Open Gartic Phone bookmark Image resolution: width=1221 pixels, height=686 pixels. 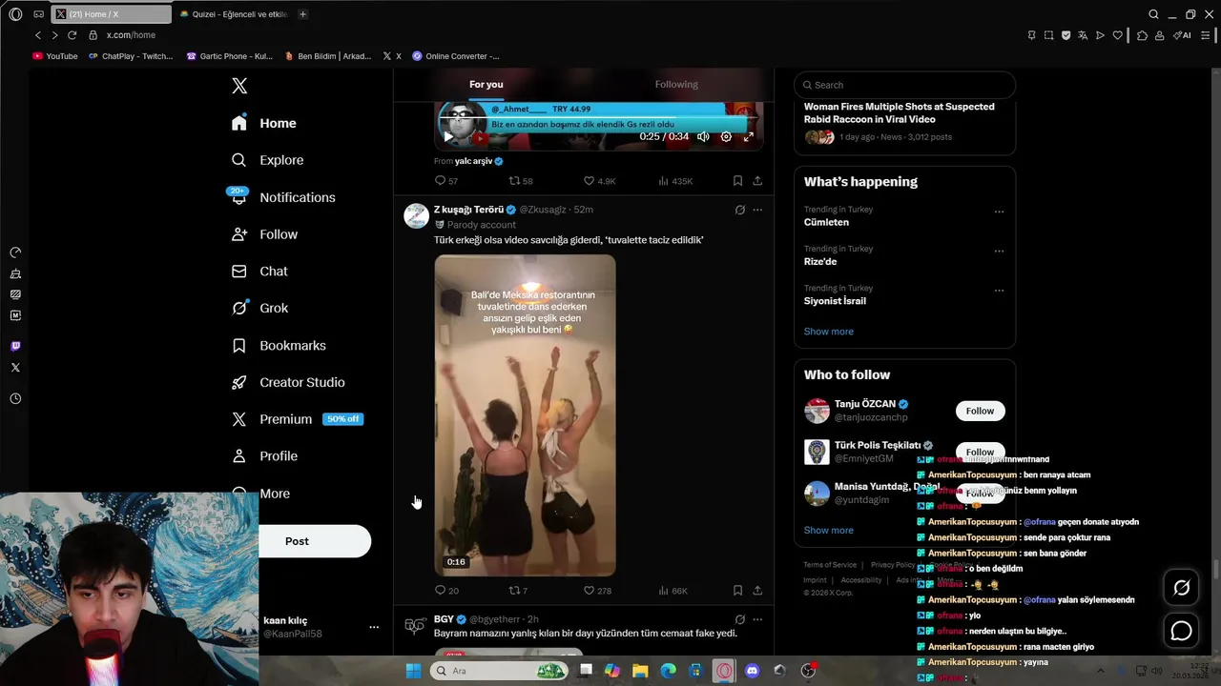pos(230,56)
